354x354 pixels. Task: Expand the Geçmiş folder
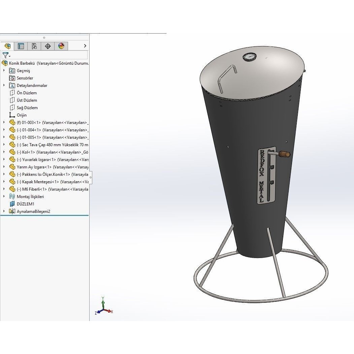tap(4, 70)
